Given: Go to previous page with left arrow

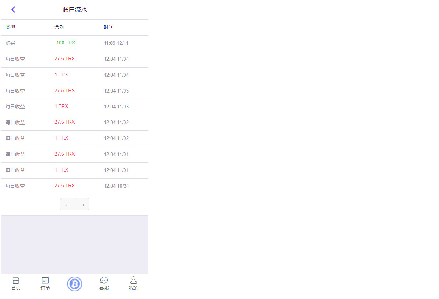Looking at the screenshot, I should click(x=67, y=205).
